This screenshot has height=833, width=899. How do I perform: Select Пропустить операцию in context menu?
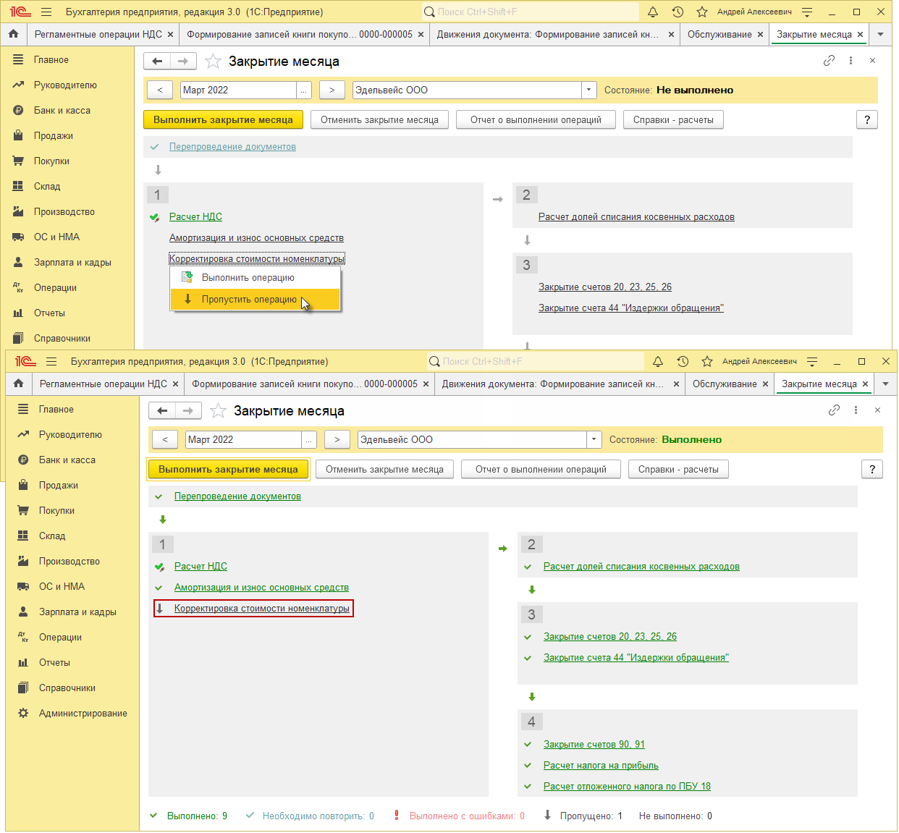pyautogui.click(x=256, y=299)
